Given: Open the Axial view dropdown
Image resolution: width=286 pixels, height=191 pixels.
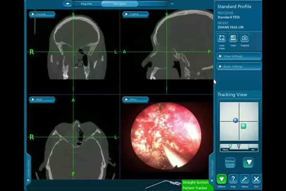Looking at the screenshot, I should pyautogui.click(x=42, y=100).
